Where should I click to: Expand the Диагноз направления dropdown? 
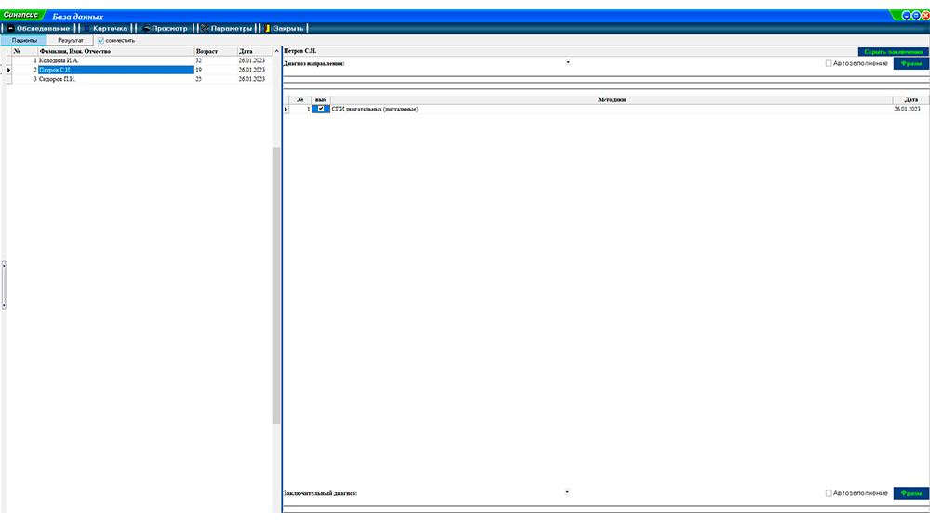pyautogui.click(x=567, y=62)
